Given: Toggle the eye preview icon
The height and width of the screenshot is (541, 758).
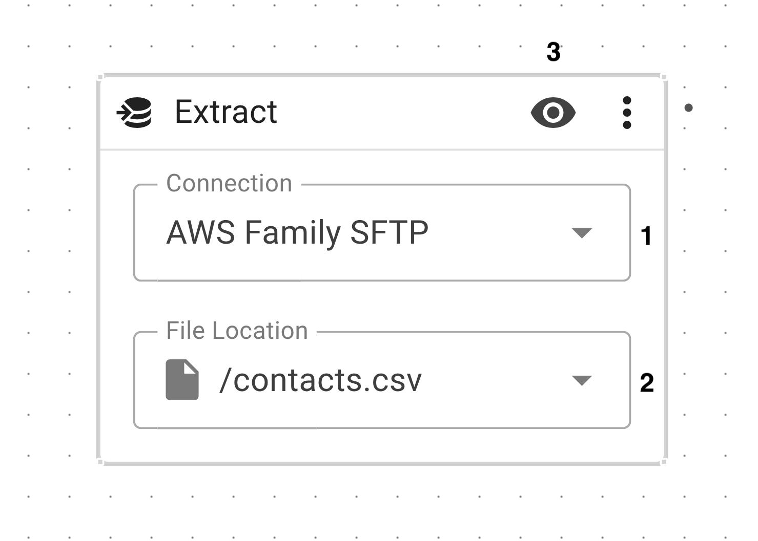Looking at the screenshot, I should pos(553,112).
